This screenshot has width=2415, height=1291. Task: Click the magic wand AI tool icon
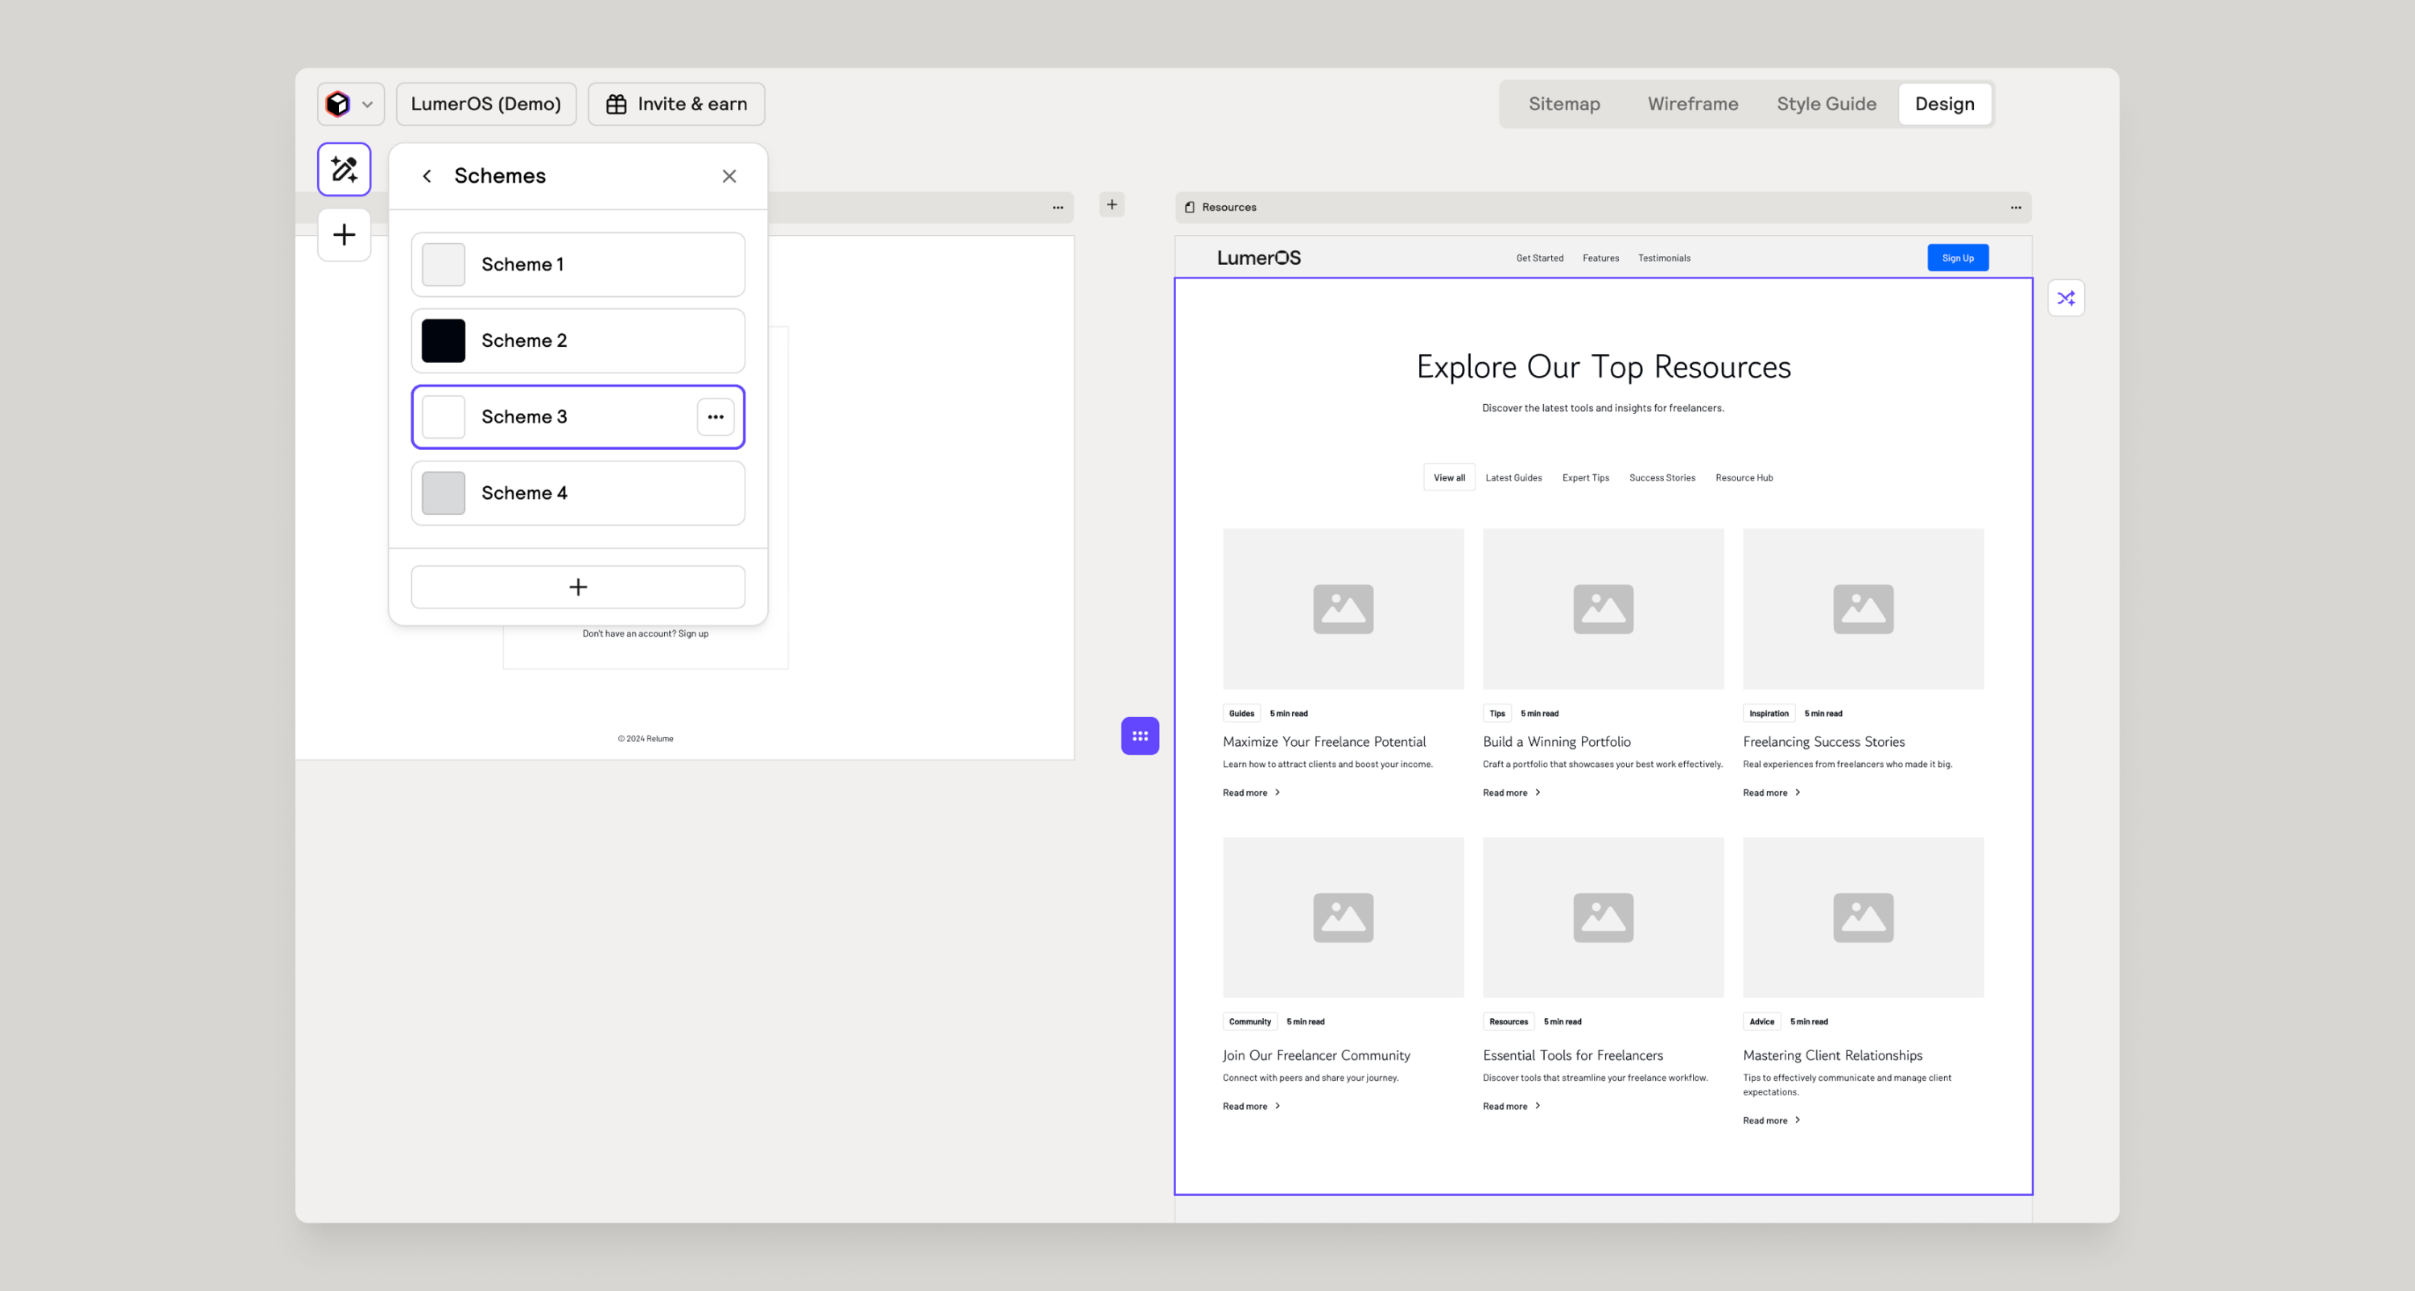point(344,170)
